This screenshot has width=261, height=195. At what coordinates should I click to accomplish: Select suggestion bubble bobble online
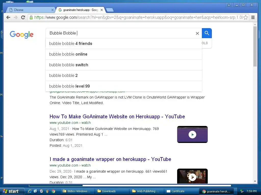124,54
